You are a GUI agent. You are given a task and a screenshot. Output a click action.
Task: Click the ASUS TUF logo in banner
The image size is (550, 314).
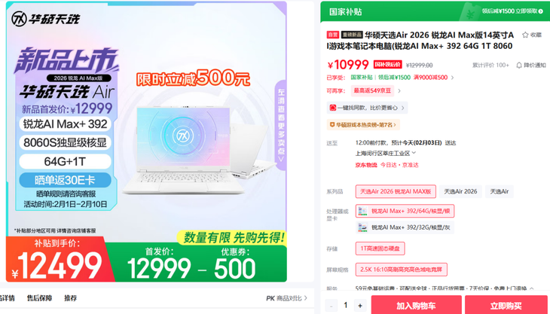(x=19, y=19)
